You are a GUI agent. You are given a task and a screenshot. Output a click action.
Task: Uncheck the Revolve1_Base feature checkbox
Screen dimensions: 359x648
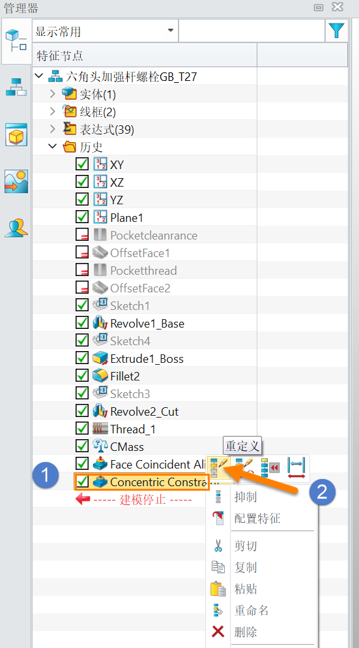point(82,323)
